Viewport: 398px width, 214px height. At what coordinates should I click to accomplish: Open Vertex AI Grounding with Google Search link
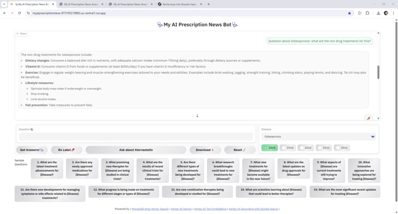pos(253,209)
